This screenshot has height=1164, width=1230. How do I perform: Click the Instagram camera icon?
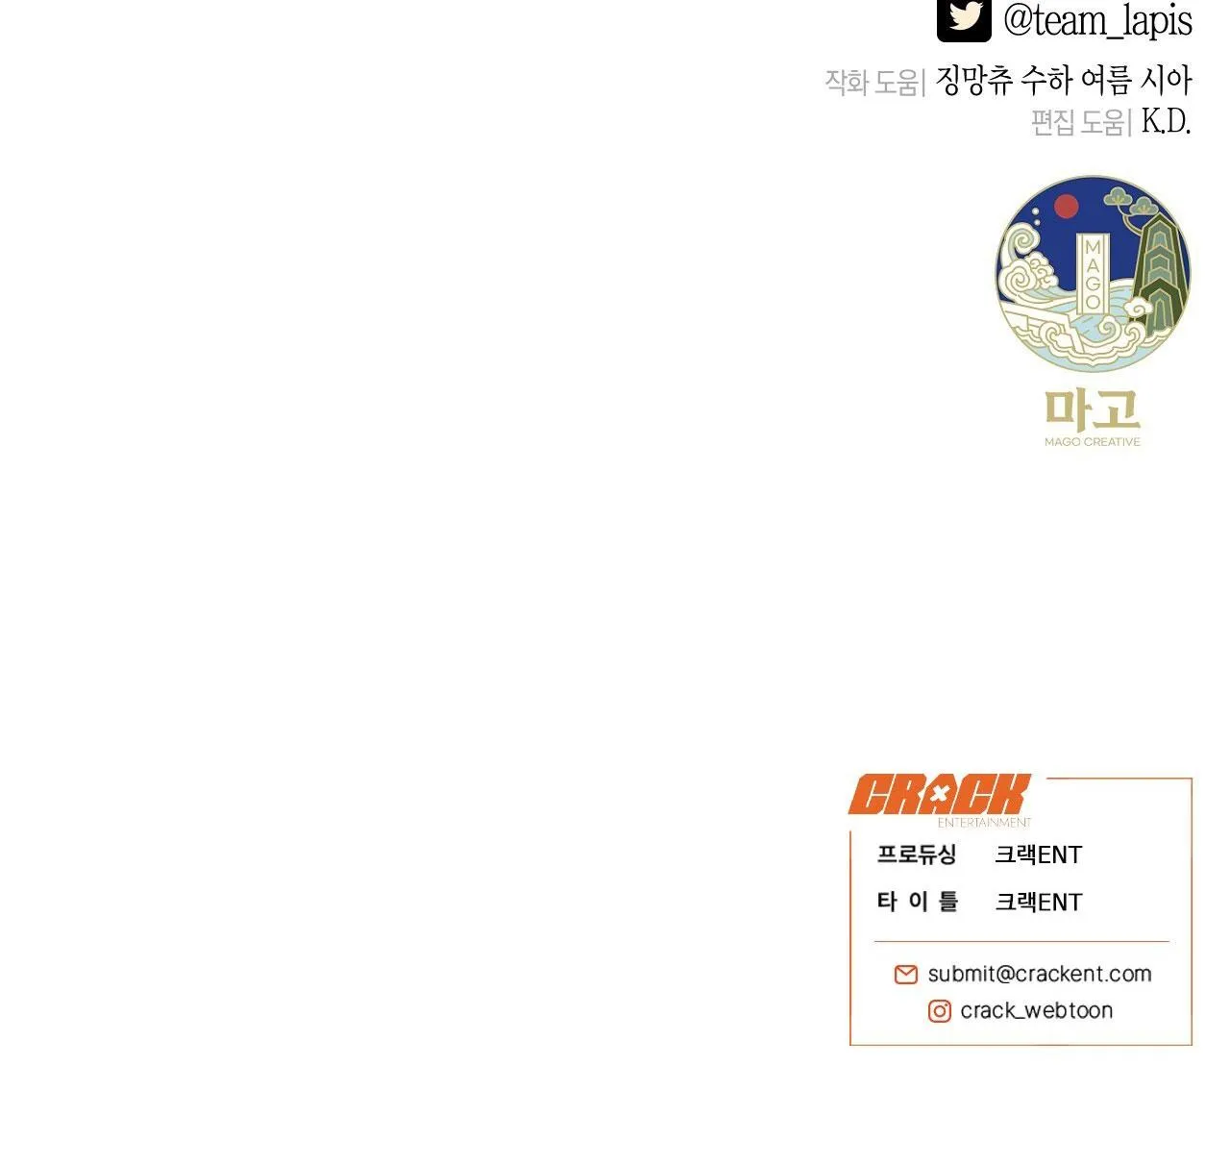tap(940, 1011)
